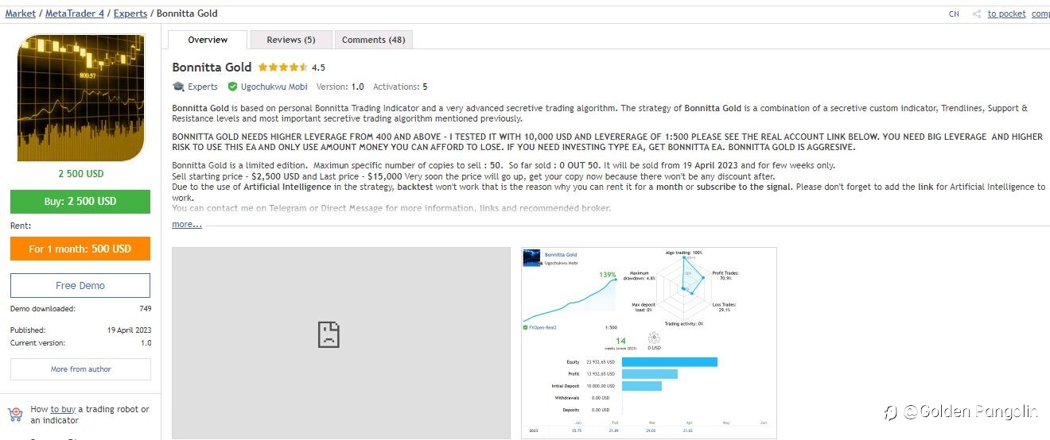Open the signal statistics screenshot thumbnail
1050x440 pixels.
(x=648, y=343)
